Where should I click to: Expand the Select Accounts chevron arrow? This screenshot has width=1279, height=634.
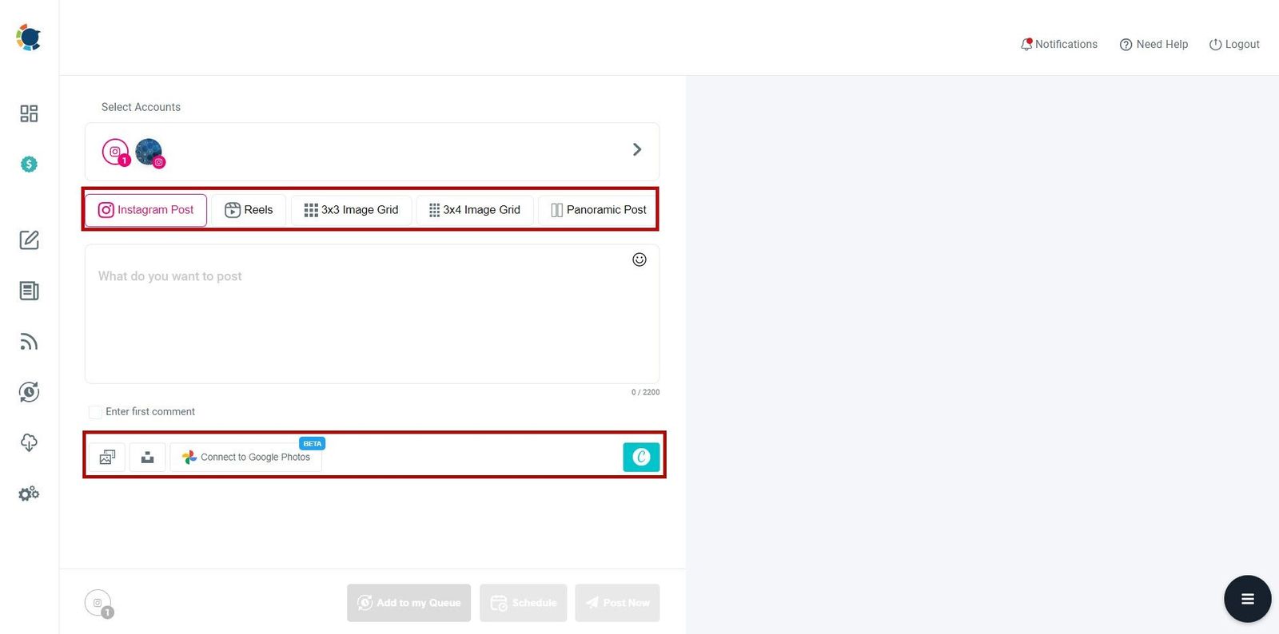coord(636,150)
